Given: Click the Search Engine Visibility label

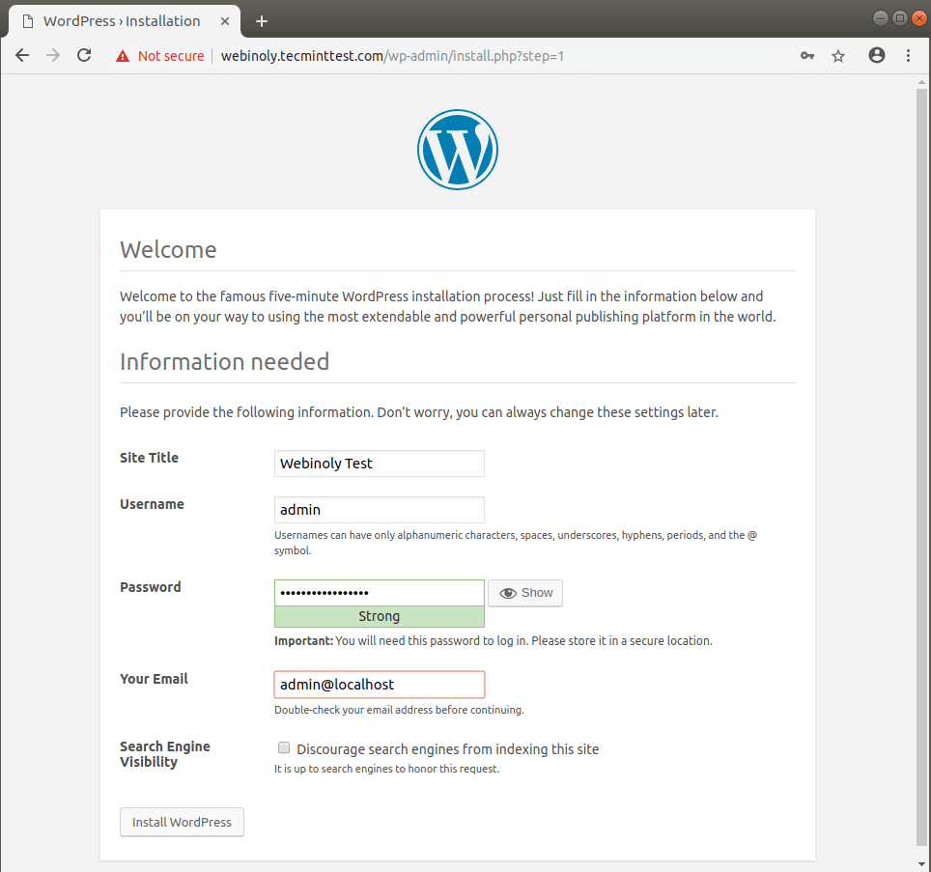Looking at the screenshot, I should click(165, 754).
